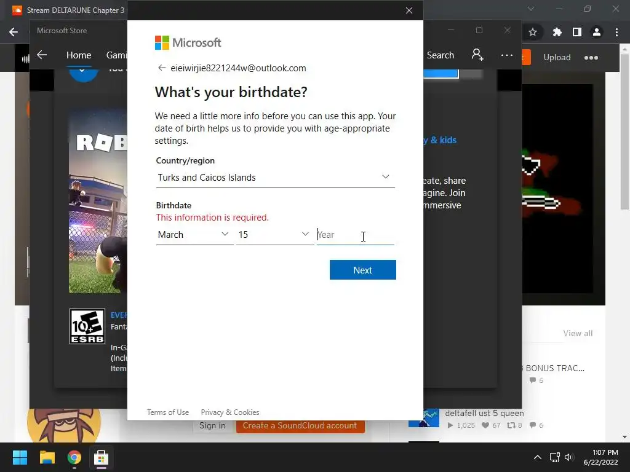Show hidden tray icons chevron
630x472 pixels.
pos(537,457)
